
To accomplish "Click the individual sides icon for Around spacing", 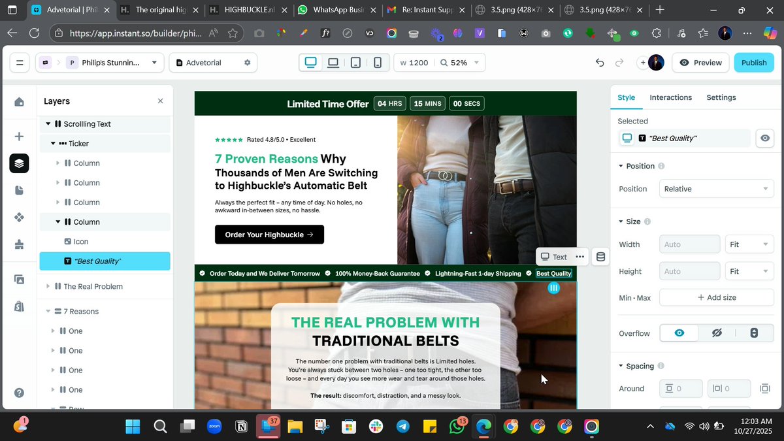I will click(764, 389).
